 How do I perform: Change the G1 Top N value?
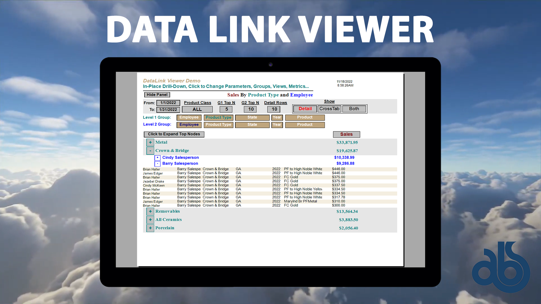click(226, 109)
